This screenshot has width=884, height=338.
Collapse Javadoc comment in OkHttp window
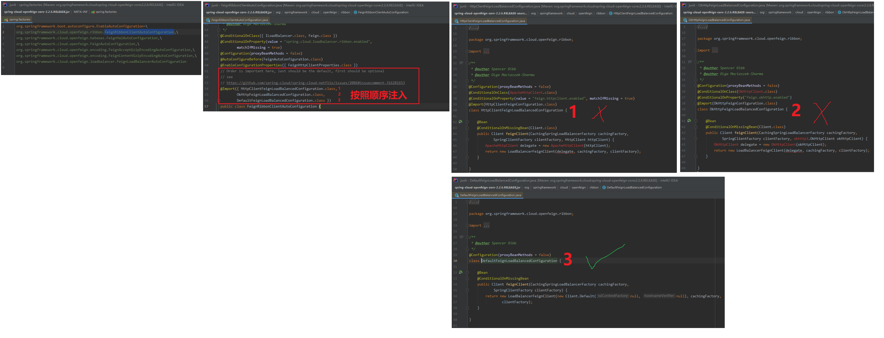[696, 62]
